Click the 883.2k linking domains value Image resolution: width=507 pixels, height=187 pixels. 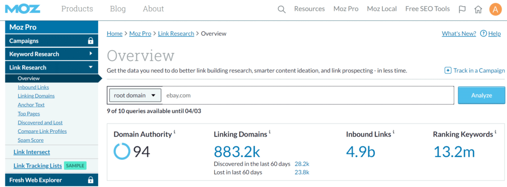click(237, 152)
